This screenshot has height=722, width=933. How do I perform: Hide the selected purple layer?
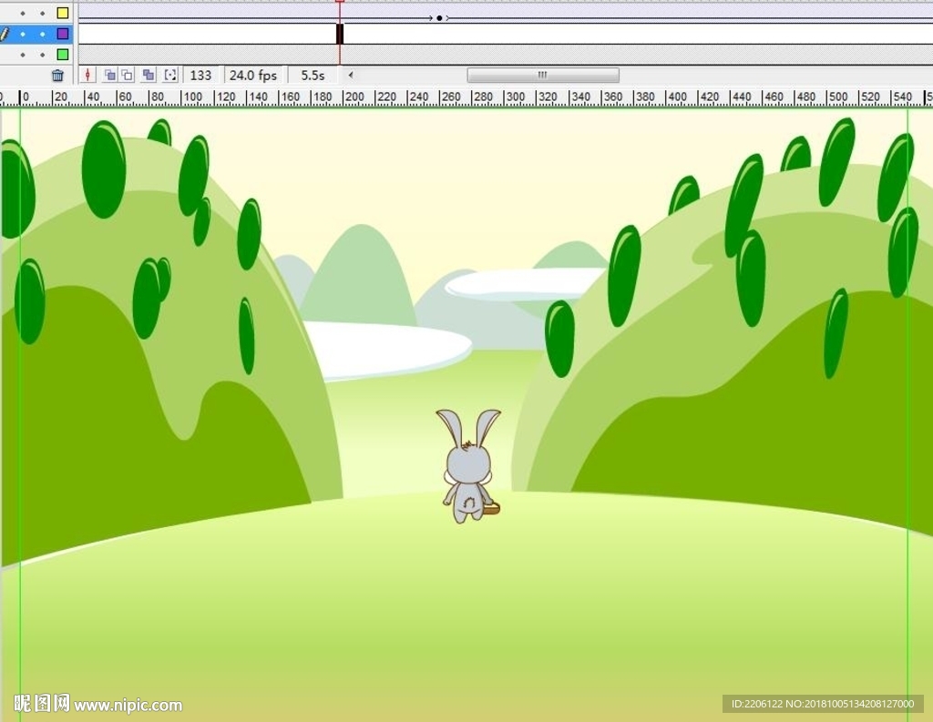pos(23,34)
